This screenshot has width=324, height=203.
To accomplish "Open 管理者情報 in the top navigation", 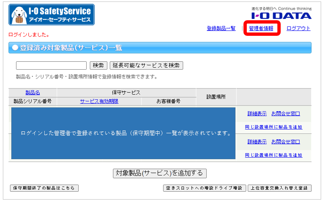I will [x=261, y=28].
